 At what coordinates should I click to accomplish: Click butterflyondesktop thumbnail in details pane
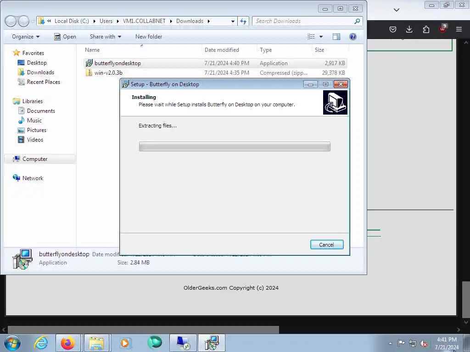click(x=22, y=258)
